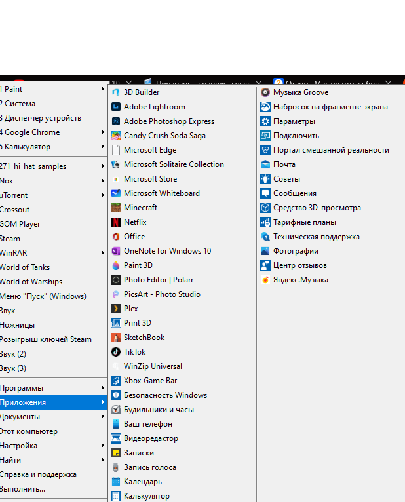Open Будильники и часы icon

point(115,410)
